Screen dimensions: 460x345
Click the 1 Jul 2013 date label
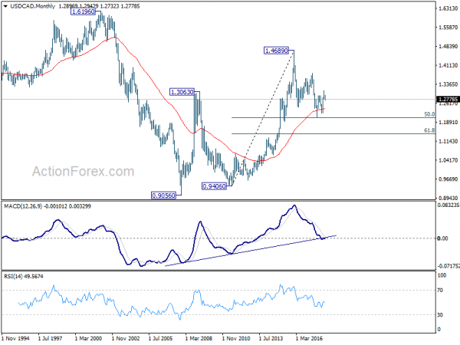click(271, 339)
